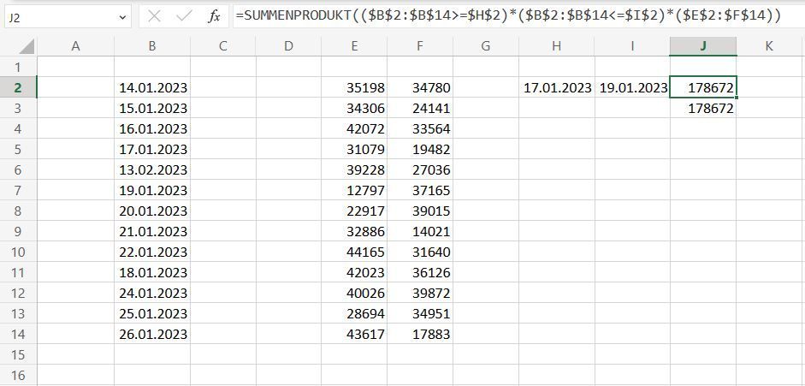Select cell containing 12797
This screenshot has width=805, height=386.
(354, 191)
